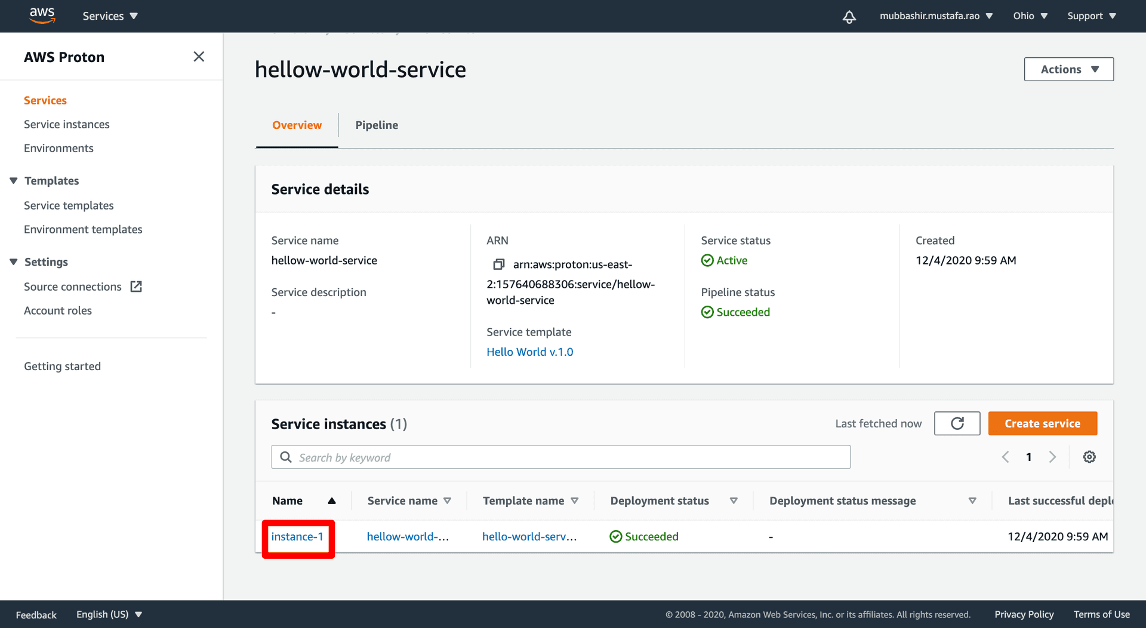Image resolution: width=1146 pixels, height=628 pixels.
Task: Click the 12/4/2020 9:59 AM deployment cell
Action: pyautogui.click(x=1058, y=536)
